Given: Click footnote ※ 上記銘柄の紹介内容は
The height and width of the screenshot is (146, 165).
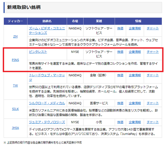Looking at the screenshot, I should coord(43,142).
